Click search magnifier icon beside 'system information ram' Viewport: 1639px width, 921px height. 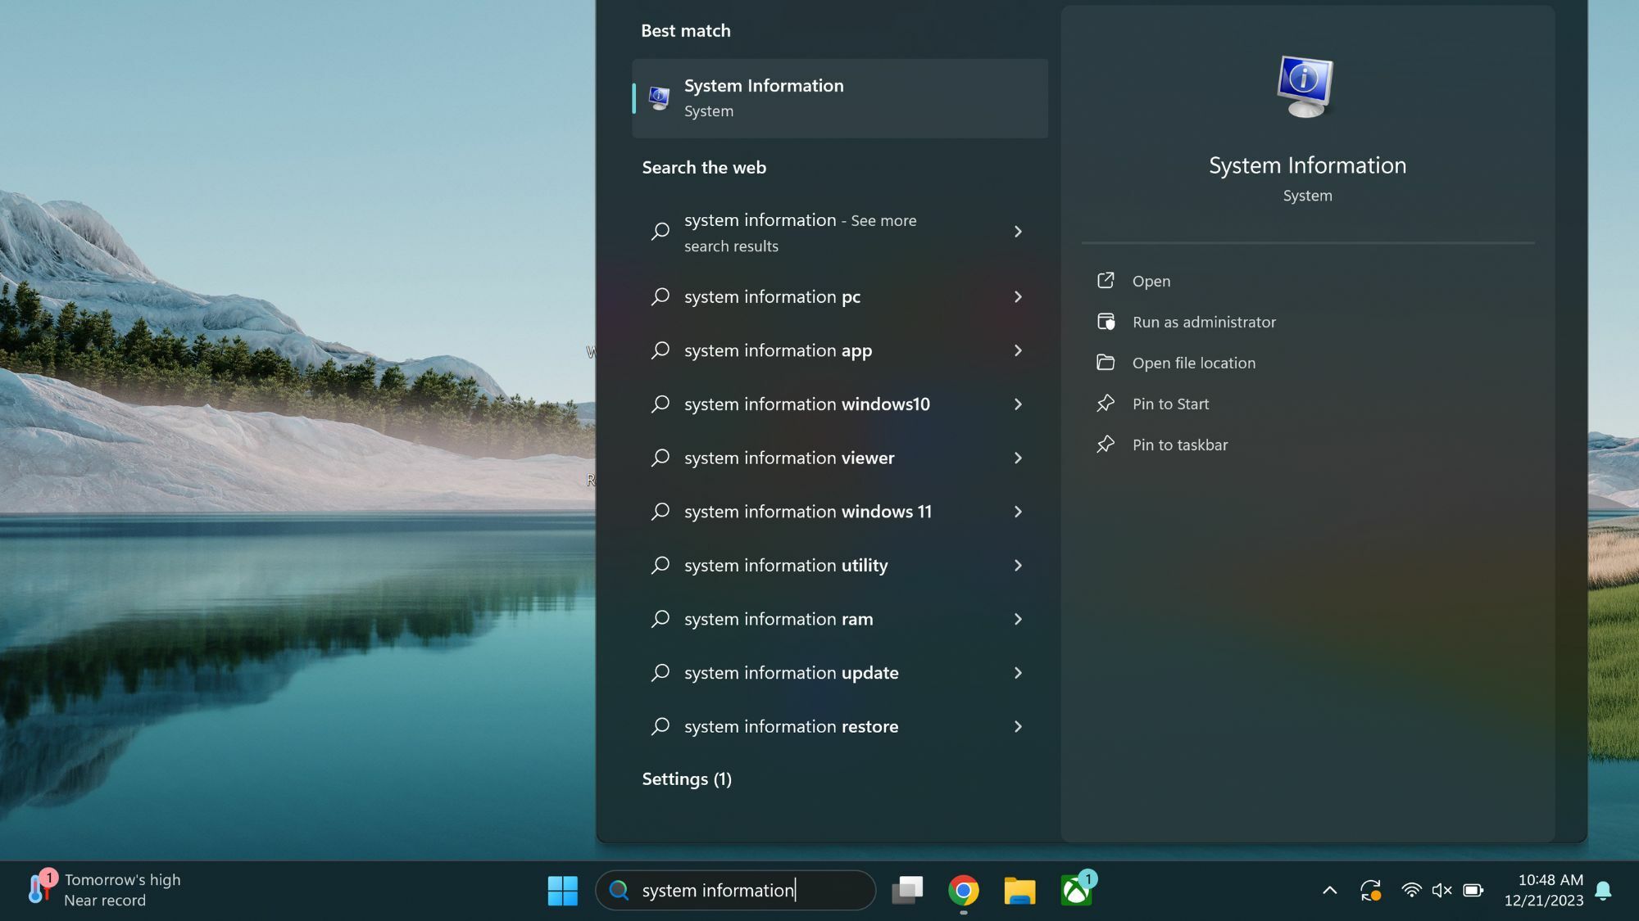click(661, 619)
